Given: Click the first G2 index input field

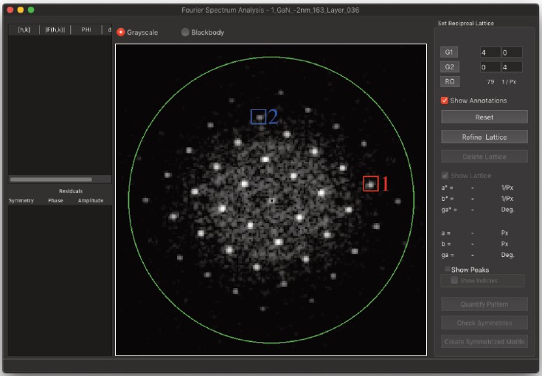Looking at the screenshot, I should (489, 67).
